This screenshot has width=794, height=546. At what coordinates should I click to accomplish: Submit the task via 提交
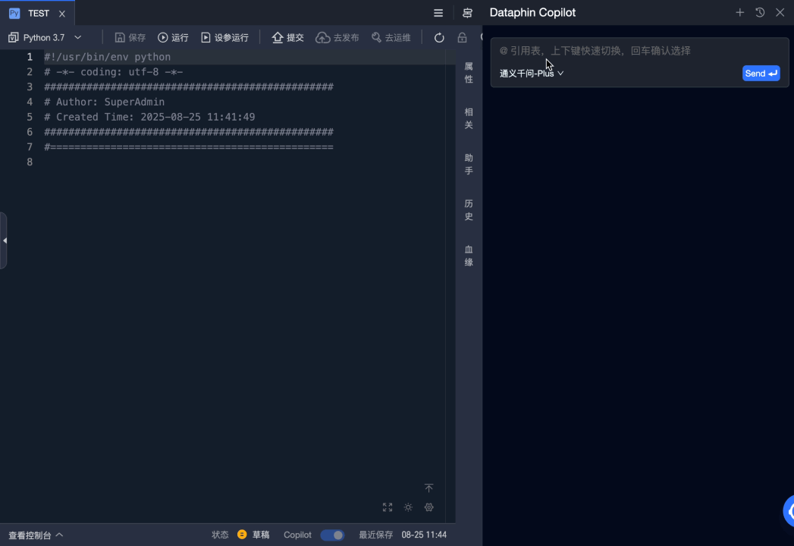tap(287, 37)
